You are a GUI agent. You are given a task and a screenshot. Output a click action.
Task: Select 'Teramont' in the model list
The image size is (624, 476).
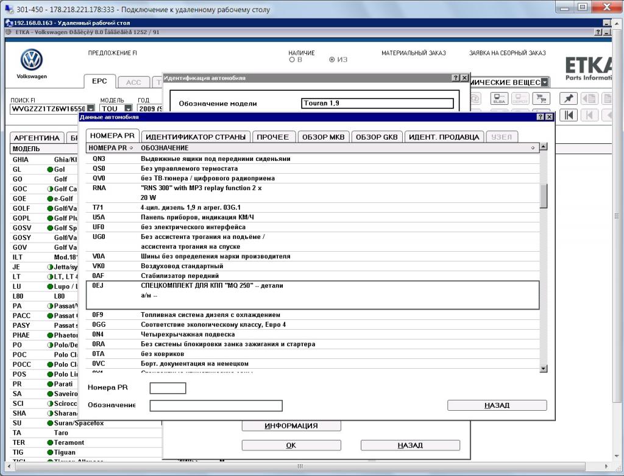click(68, 442)
